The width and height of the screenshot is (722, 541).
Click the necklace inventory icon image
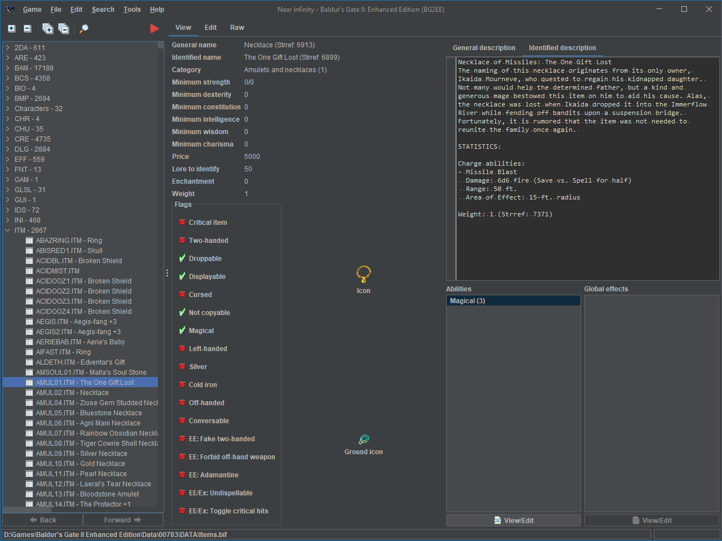364,274
